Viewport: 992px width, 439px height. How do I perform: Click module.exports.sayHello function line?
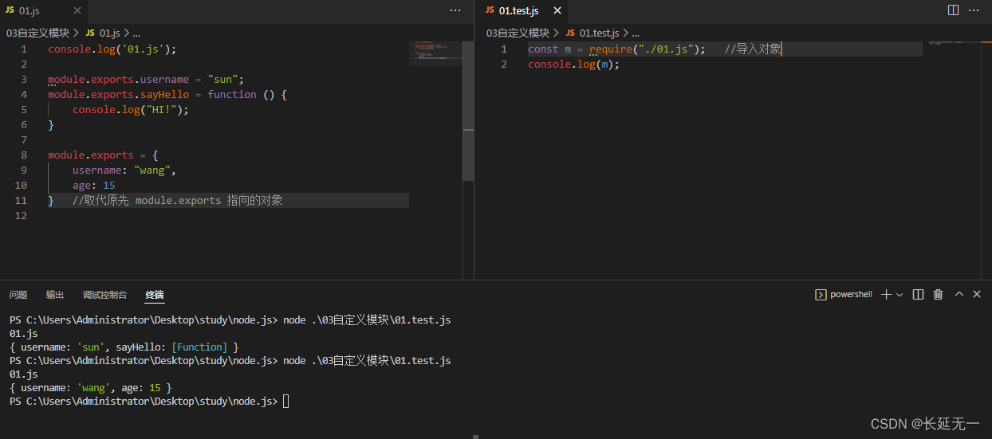167,95
